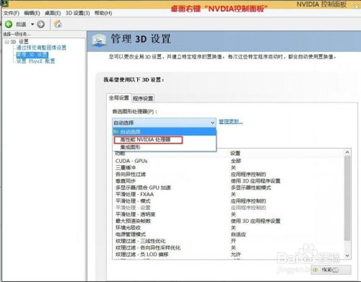Click the 管理更新... link
The width and height of the screenshot is (361, 282).
[x=230, y=122]
